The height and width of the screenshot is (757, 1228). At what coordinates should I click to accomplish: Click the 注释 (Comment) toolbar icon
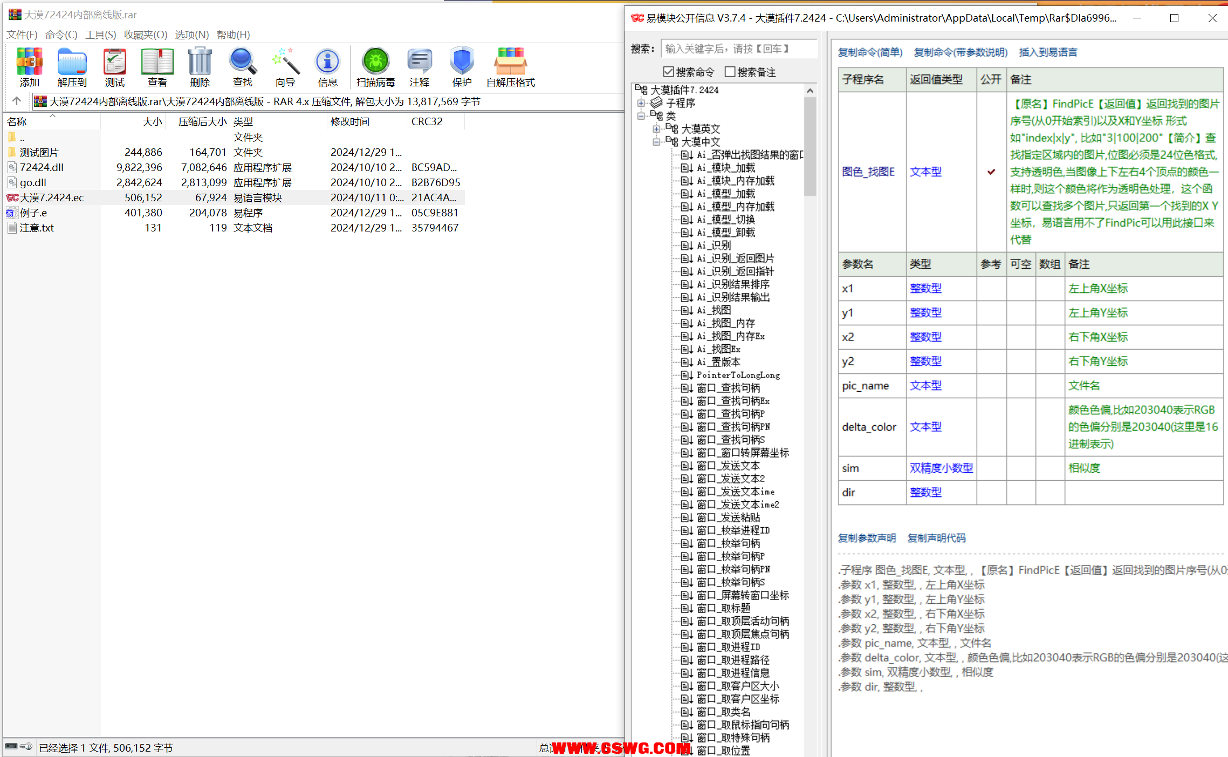click(419, 67)
